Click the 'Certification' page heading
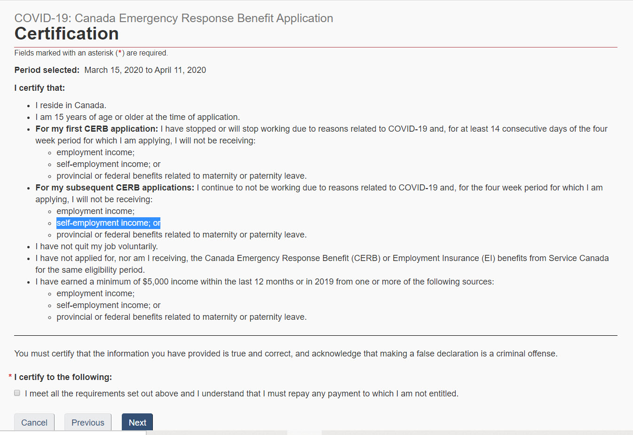This screenshot has height=435, width=633. point(67,34)
